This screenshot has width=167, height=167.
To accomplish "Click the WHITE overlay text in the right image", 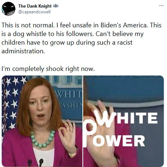I will point(127,118).
